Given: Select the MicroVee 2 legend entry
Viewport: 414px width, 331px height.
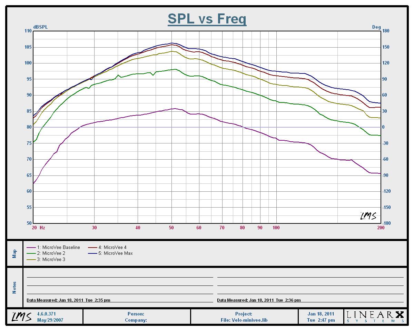Looking at the screenshot, I should click(51, 253).
